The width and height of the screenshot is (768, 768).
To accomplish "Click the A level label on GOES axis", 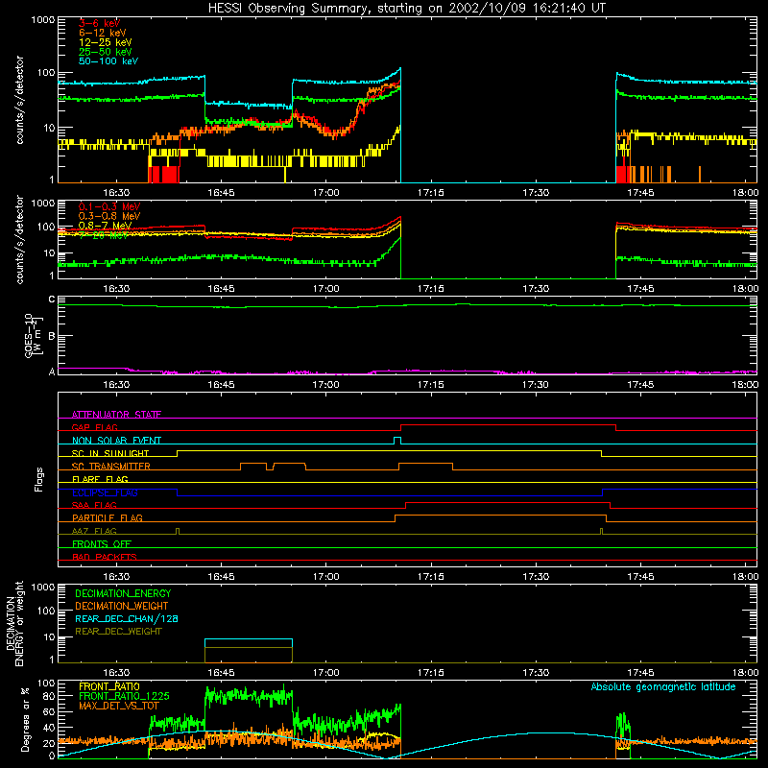I will click(x=52, y=372).
